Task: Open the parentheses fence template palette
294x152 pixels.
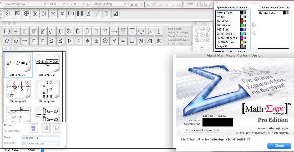Action: pyautogui.click(x=7, y=31)
